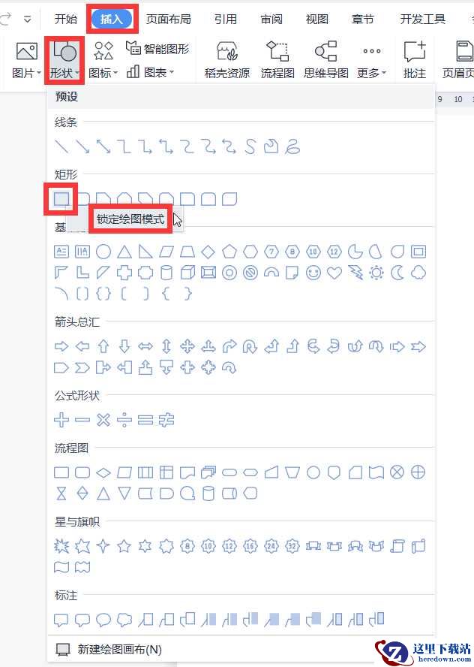Insert the smiley face basic shape
Screen dimensions: 474x667
(x=313, y=273)
